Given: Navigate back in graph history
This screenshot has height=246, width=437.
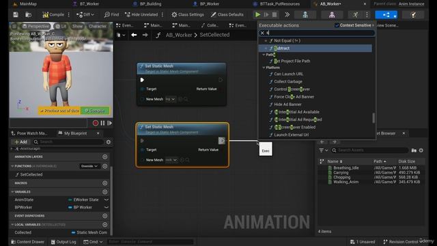Looking at the screenshot, I should 134,35.
